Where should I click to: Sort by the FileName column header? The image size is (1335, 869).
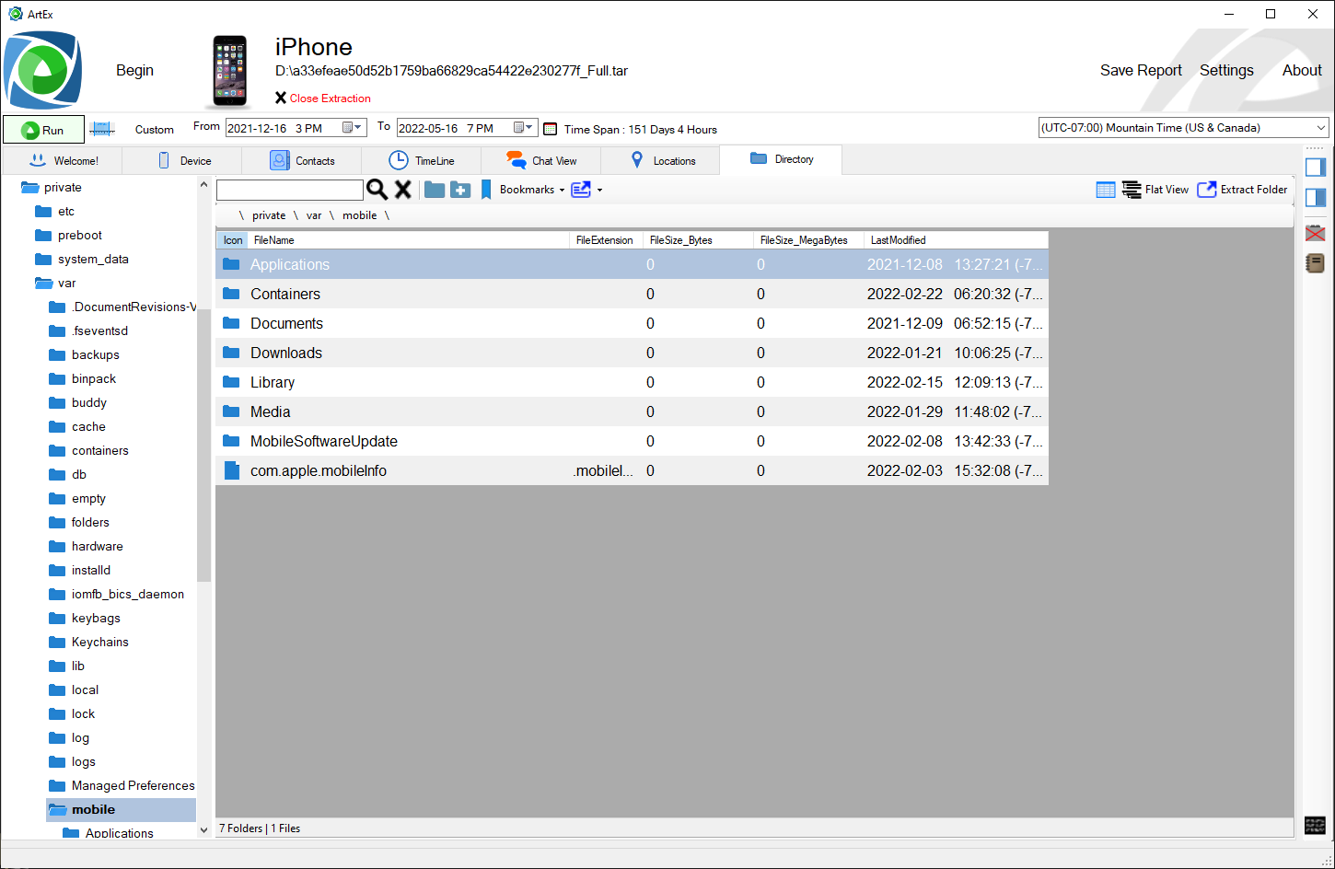coord(409,240)
